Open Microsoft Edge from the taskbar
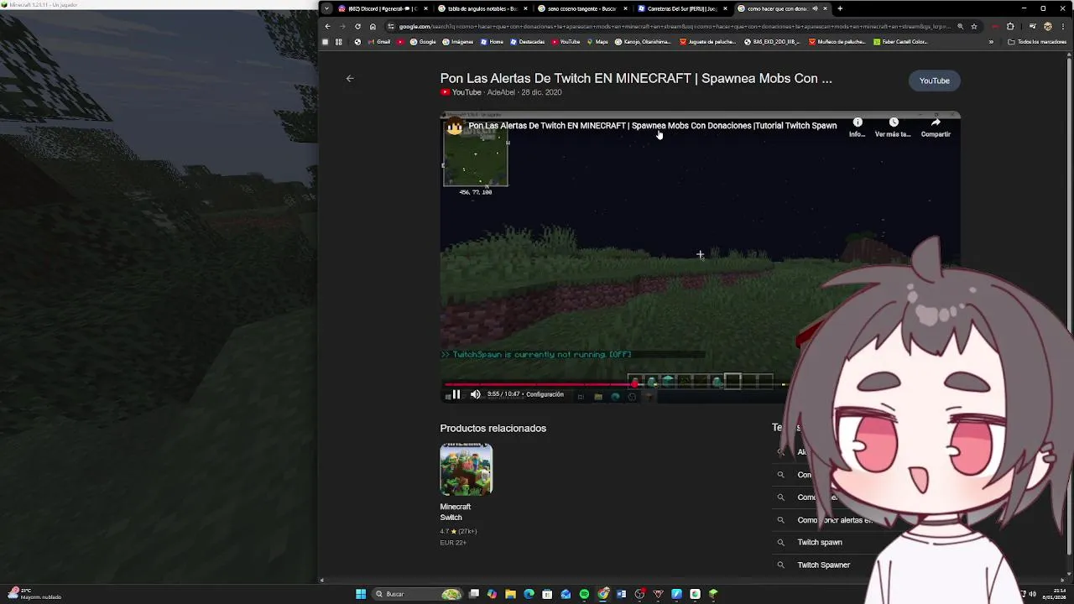Viewport: 1074px width, 604px height. pos(529,594)
